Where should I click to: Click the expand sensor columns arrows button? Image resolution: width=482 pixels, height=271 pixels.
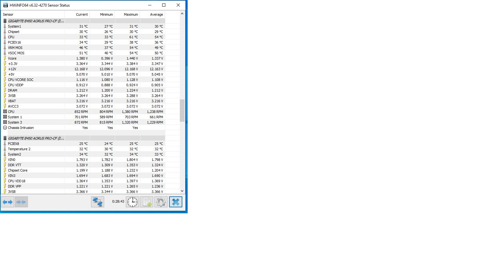(x=8, y=202)
